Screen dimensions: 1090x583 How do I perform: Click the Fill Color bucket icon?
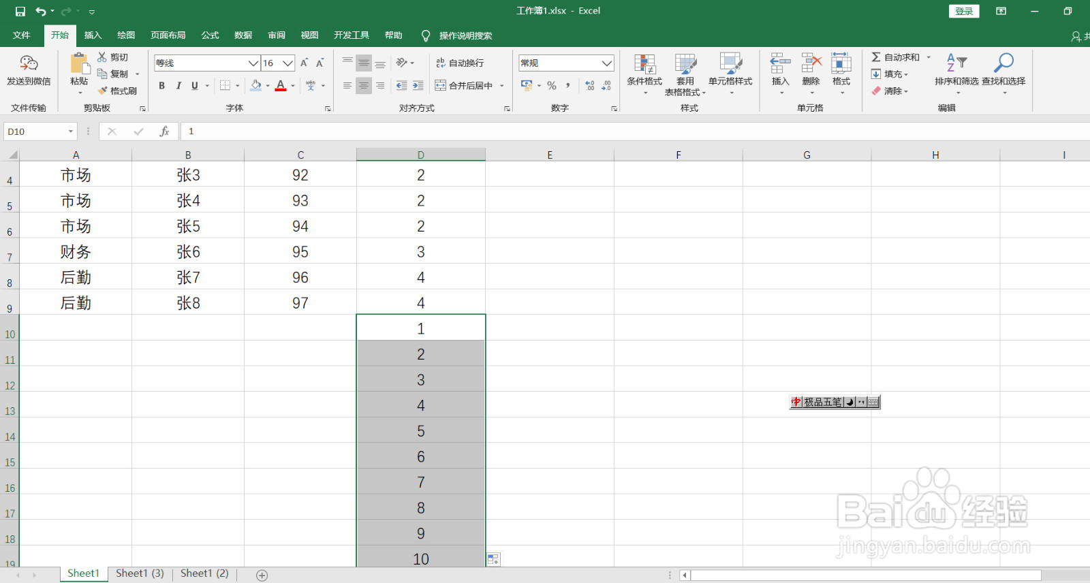coord(256,85)
